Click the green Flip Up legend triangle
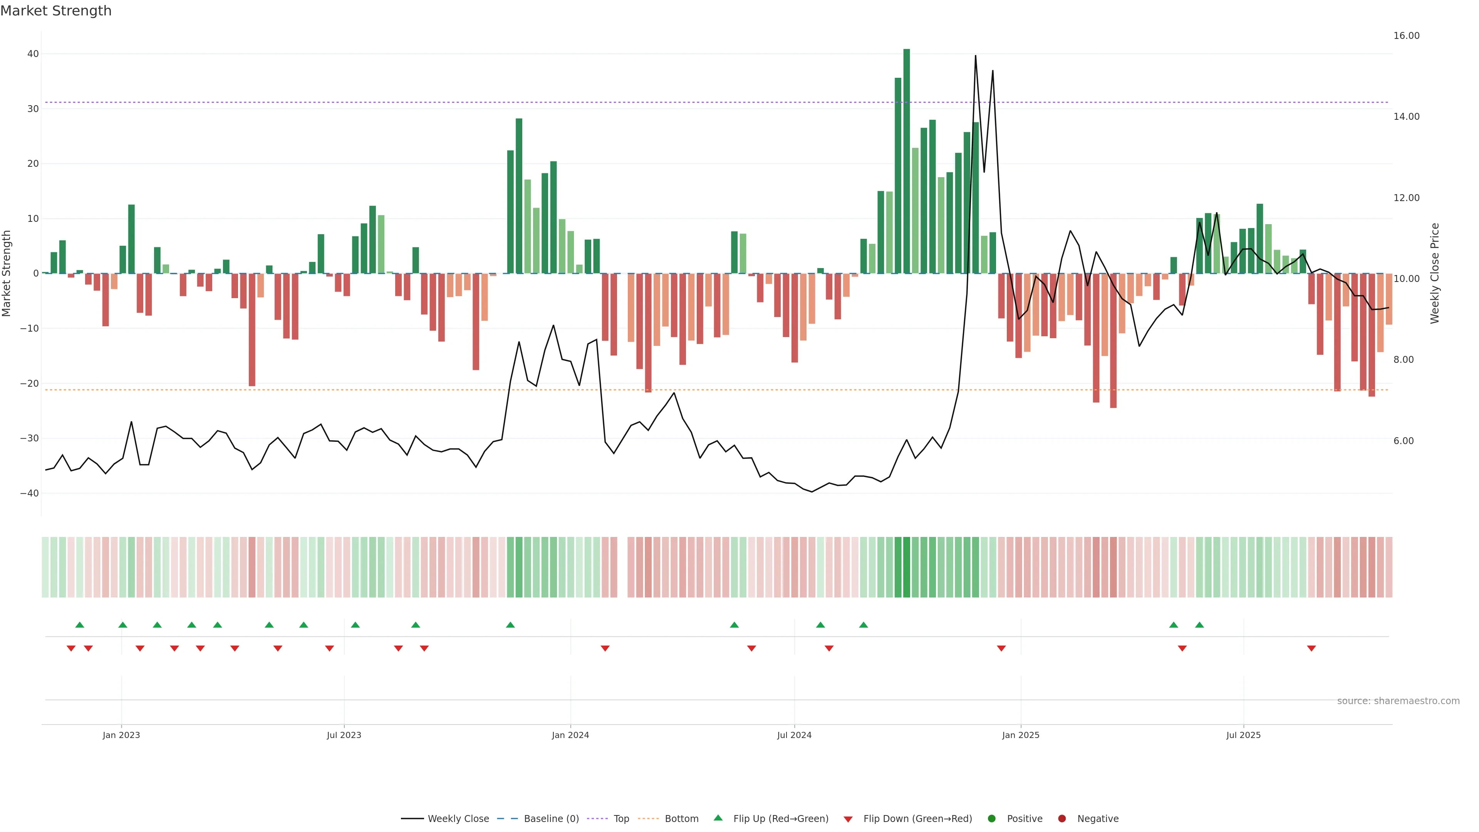1479x832 pixels. (x=718, y=818)
